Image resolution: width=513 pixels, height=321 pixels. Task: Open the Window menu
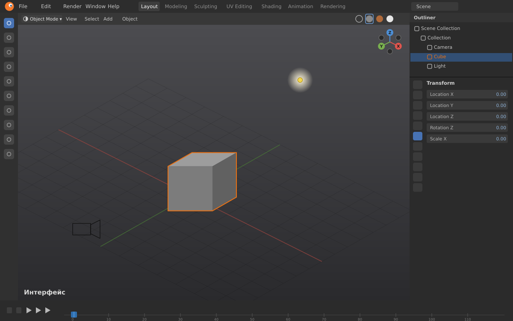pos(95,6)
